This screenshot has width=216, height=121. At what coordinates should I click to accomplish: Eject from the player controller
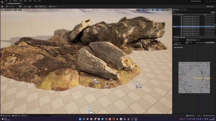tap(43, 6)
